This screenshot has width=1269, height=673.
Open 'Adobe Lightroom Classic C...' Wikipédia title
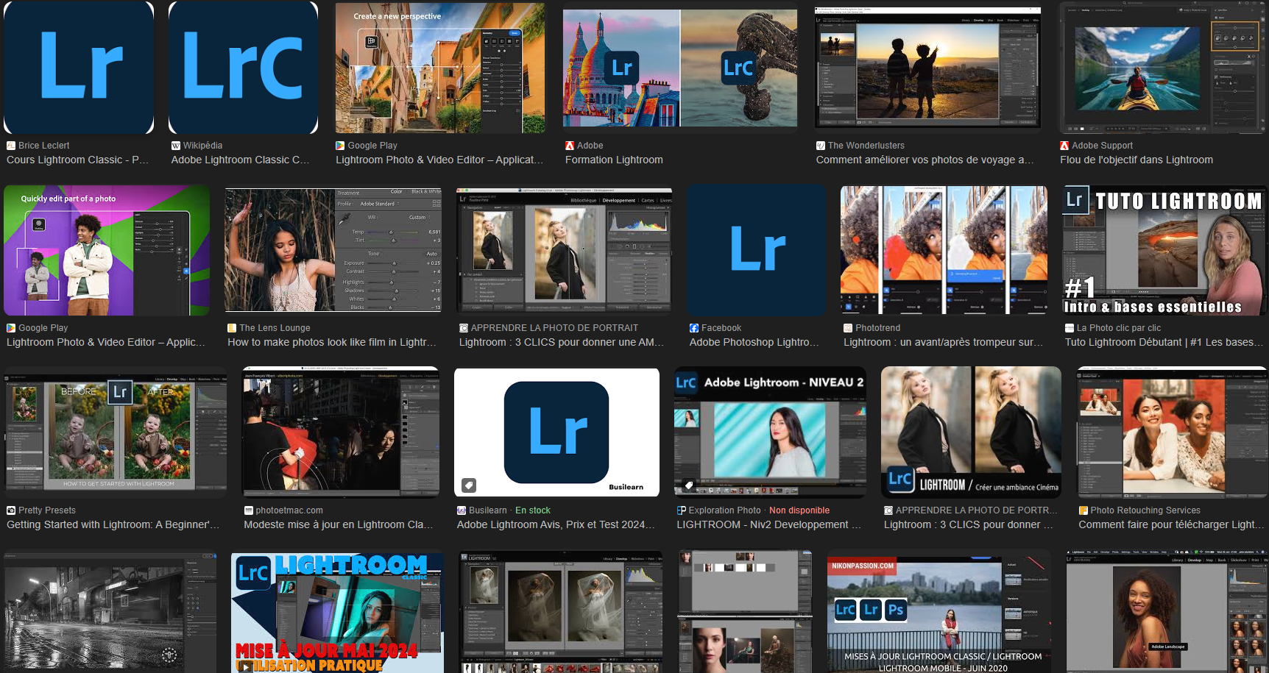pyautogui.click(x=240, y=160)
